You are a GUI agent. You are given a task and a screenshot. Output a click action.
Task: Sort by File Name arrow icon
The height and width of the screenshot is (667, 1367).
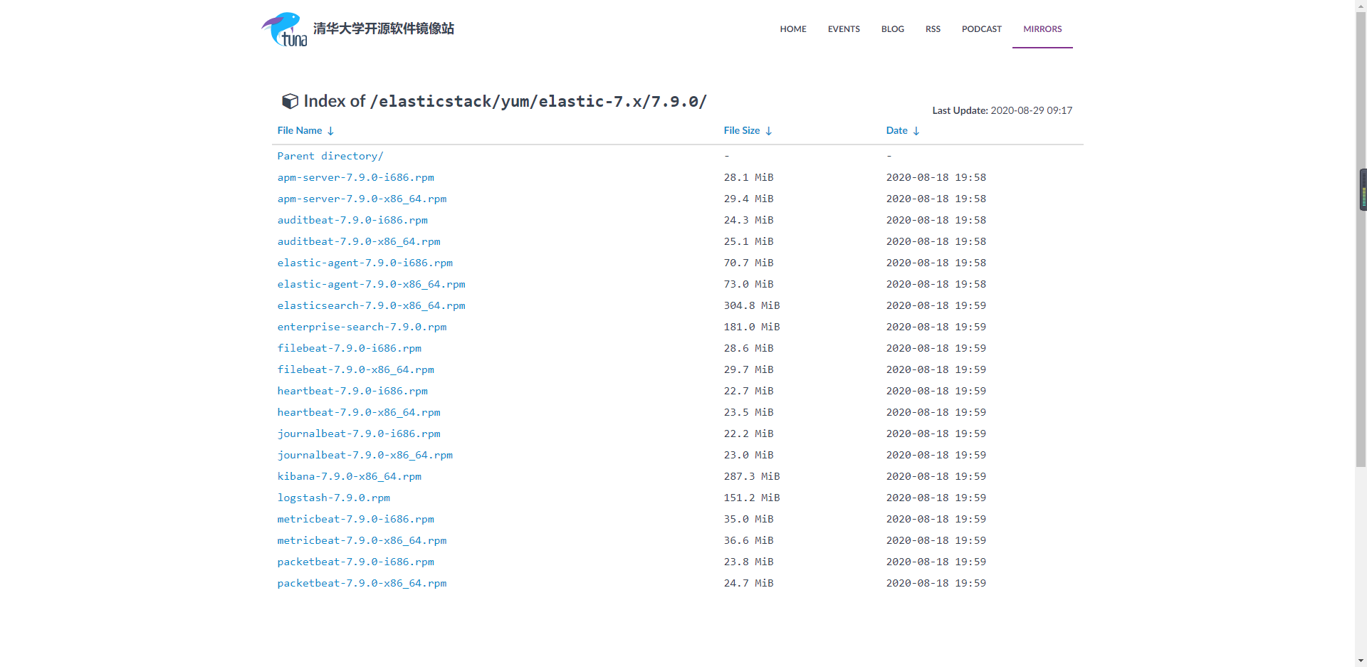click(330, 131)
